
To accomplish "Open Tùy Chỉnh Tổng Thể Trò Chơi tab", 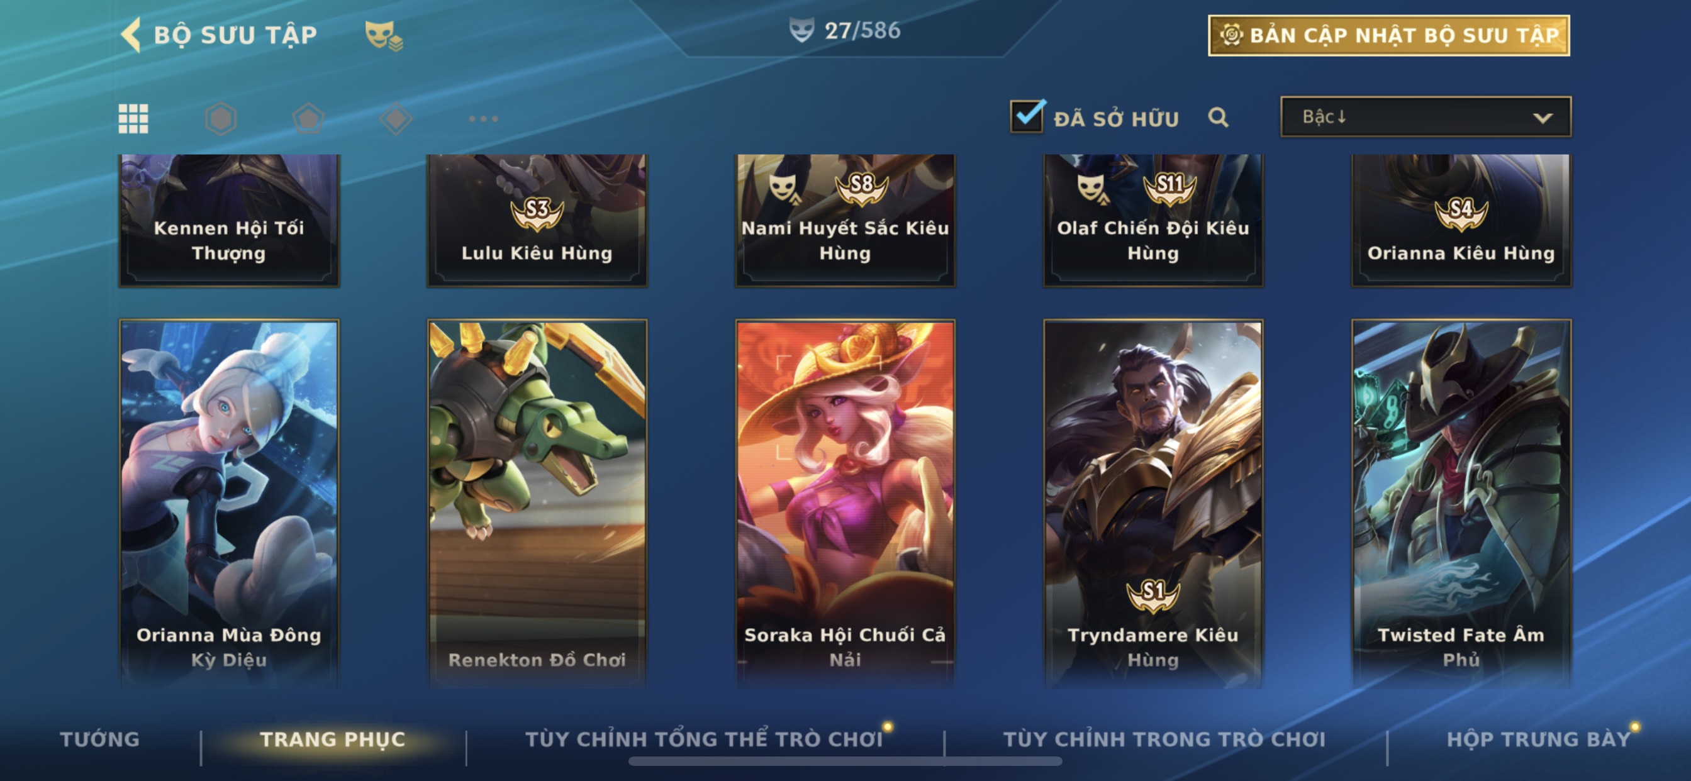I will click(704, 739).
